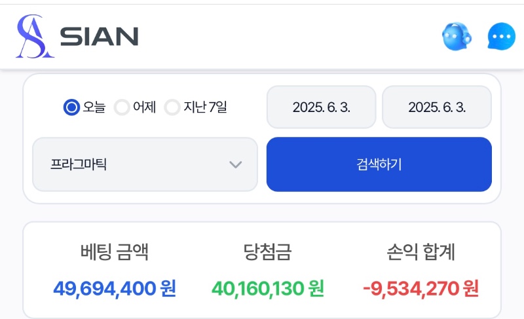This screenshot has height=319, width=524.
Task: Click the purple SA logo emblem
Action: click(x=35, y=37)
